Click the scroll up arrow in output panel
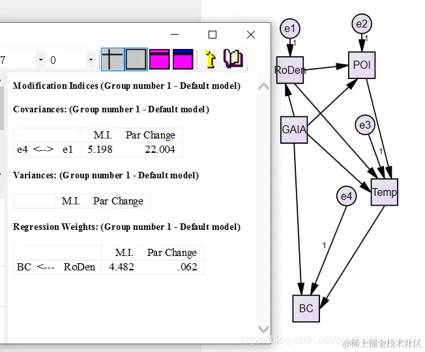425x352 pixels. 263,87
